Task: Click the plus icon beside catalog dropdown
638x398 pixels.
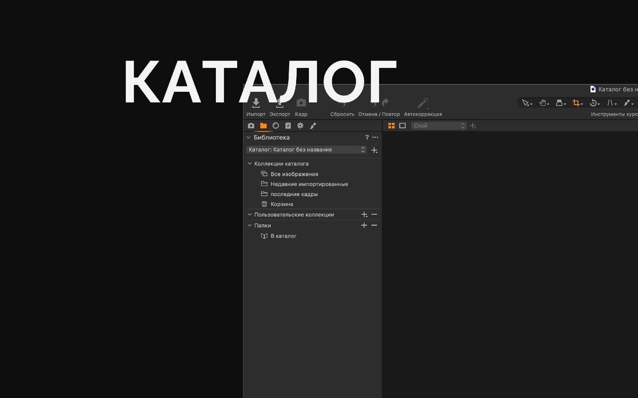Action: click(x=374, y=150)
